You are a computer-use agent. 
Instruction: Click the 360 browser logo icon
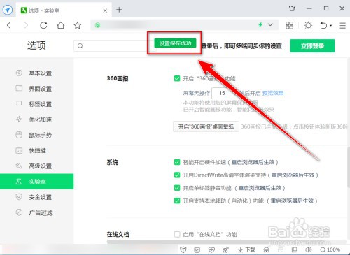(8, 10)
